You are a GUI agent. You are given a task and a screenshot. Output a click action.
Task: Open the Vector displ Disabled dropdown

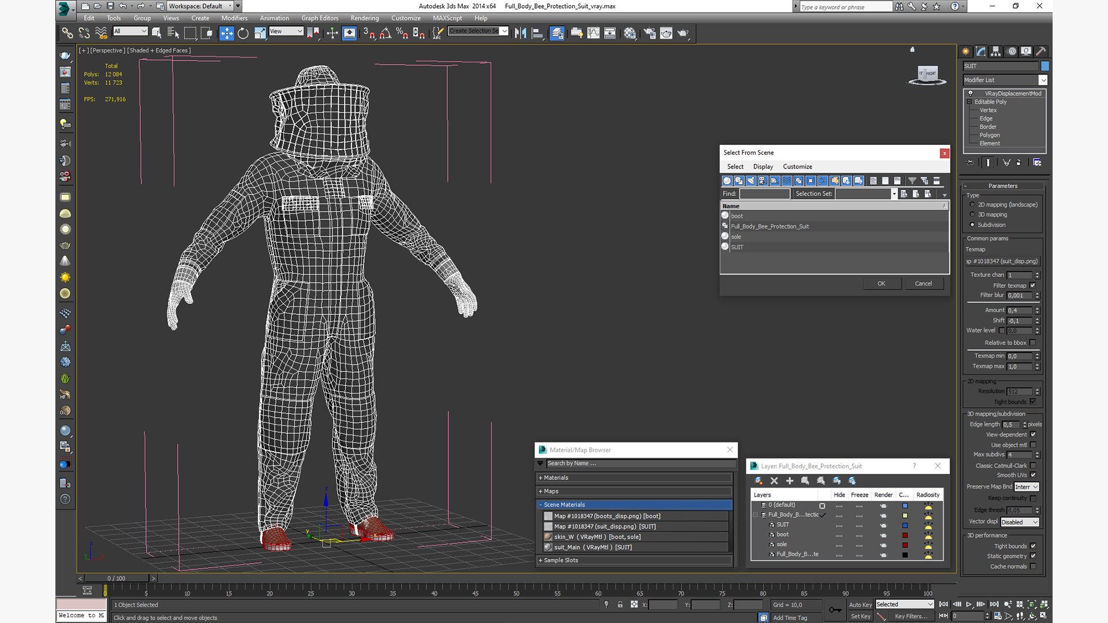point(1020,522)
